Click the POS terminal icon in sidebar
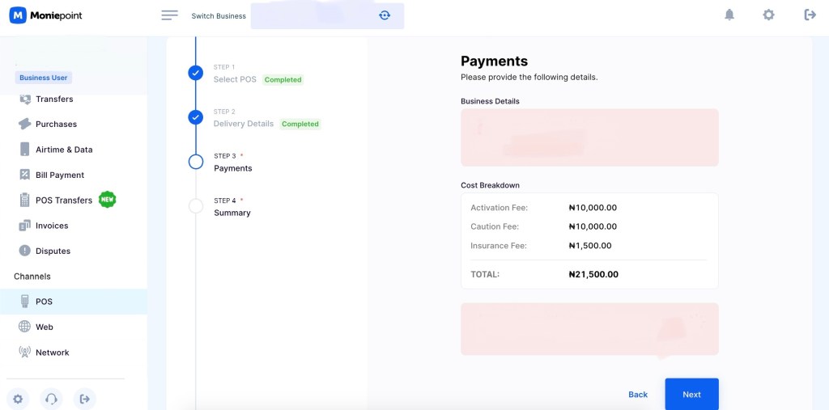The width and height of the screenshot is (829, 410). (25, 301)
